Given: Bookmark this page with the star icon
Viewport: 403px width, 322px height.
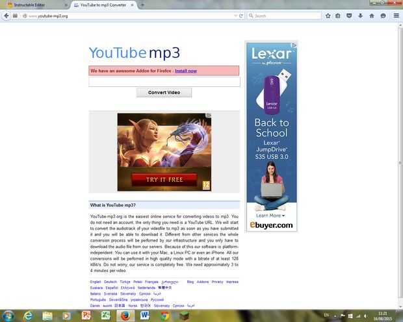Looking at the screenshot, I should coord(328,16).
